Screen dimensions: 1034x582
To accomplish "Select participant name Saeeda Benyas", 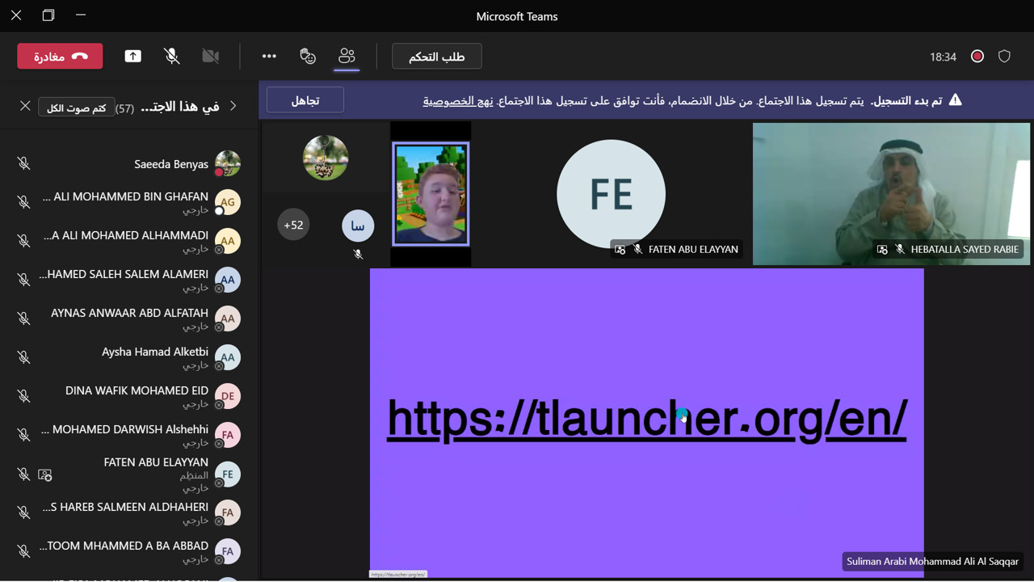I will pos(171,164).
